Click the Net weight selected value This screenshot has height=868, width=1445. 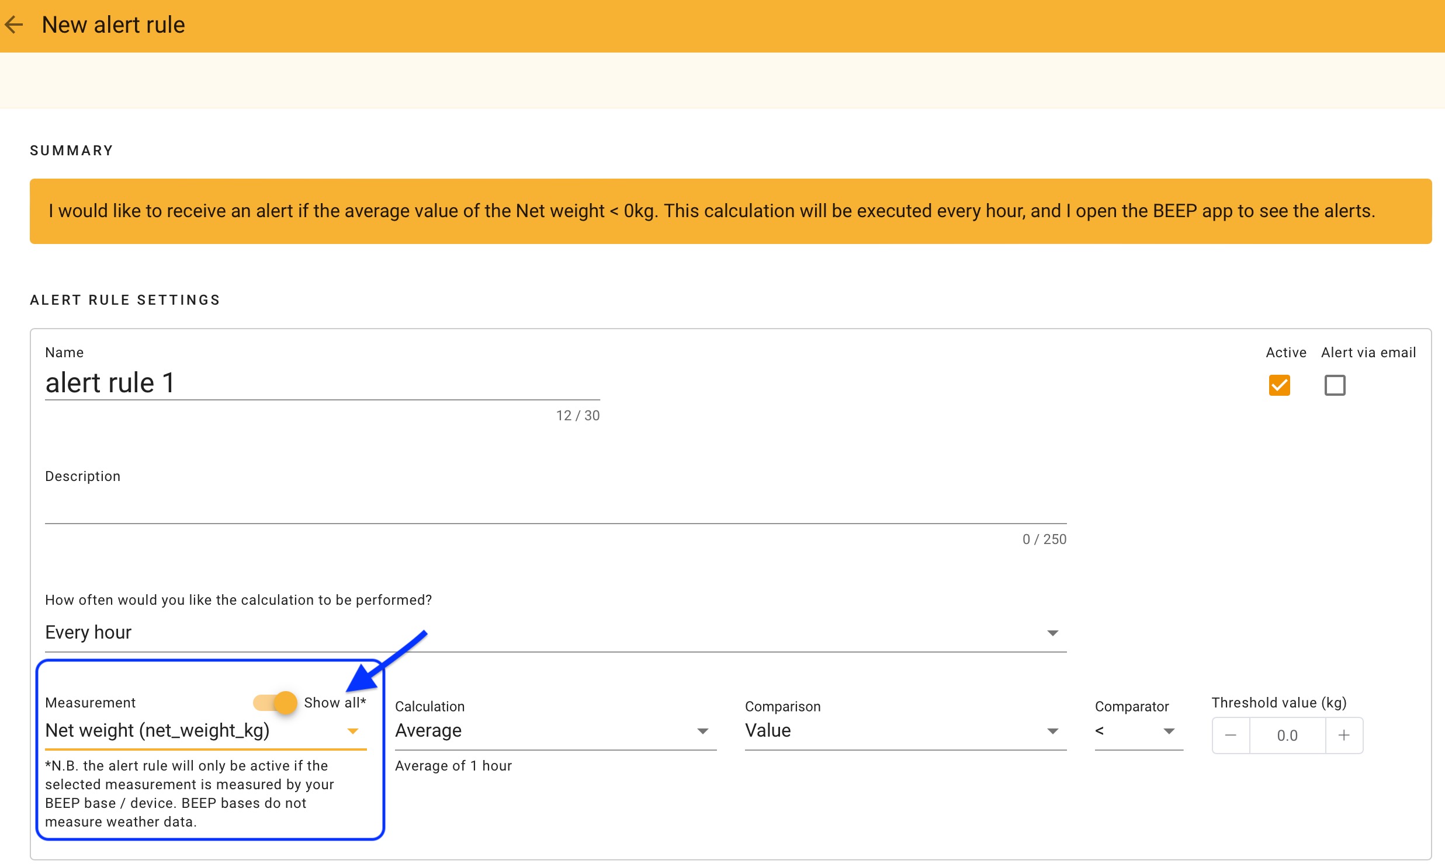tap(158, 730)
